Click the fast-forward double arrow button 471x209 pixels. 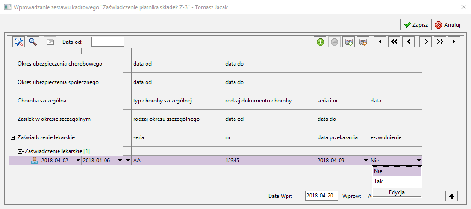(x=440, y=42)
